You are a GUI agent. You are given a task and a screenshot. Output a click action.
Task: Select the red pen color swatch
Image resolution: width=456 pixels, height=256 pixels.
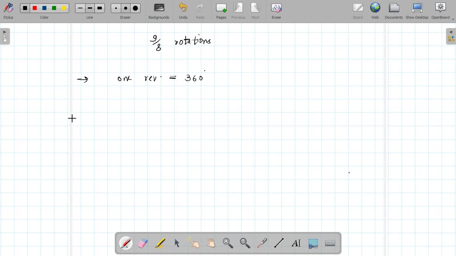tap(34, 8)
